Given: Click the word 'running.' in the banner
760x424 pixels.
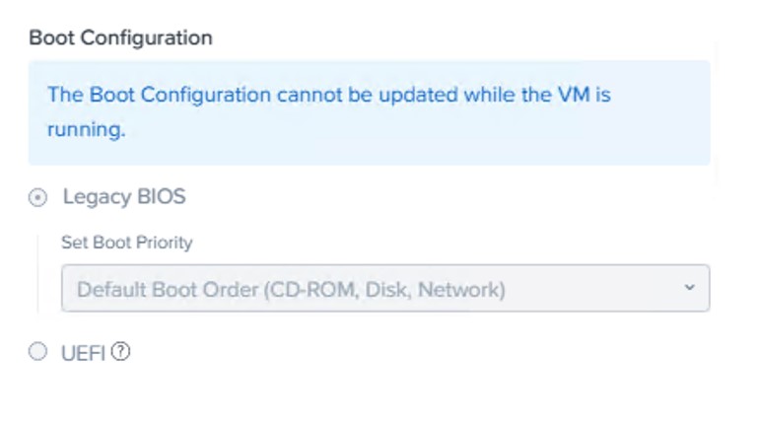Looking at the screenshot, I should [87, 129].
